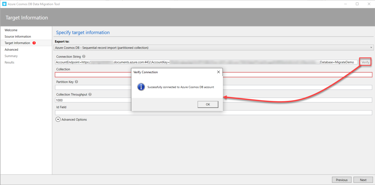Click OK in the Verify Connection dialog

click(208, 104)
